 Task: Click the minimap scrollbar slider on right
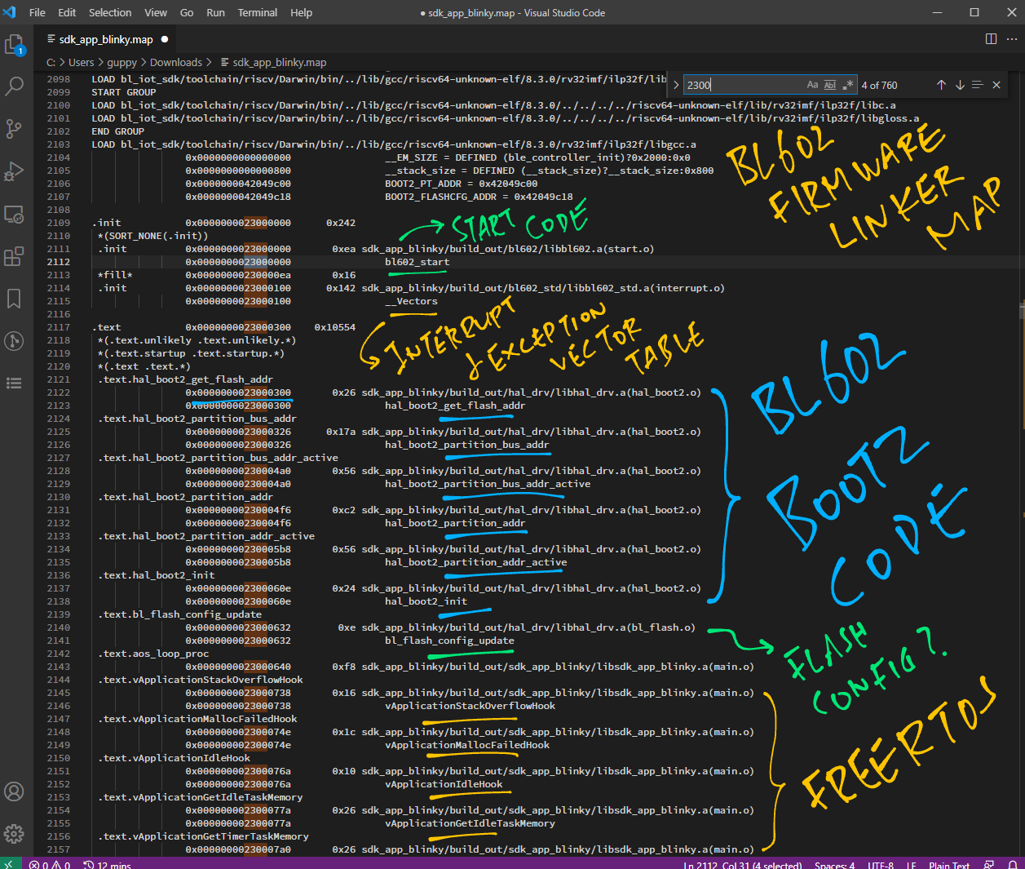pyautogui.click(x=1020, y=310)
